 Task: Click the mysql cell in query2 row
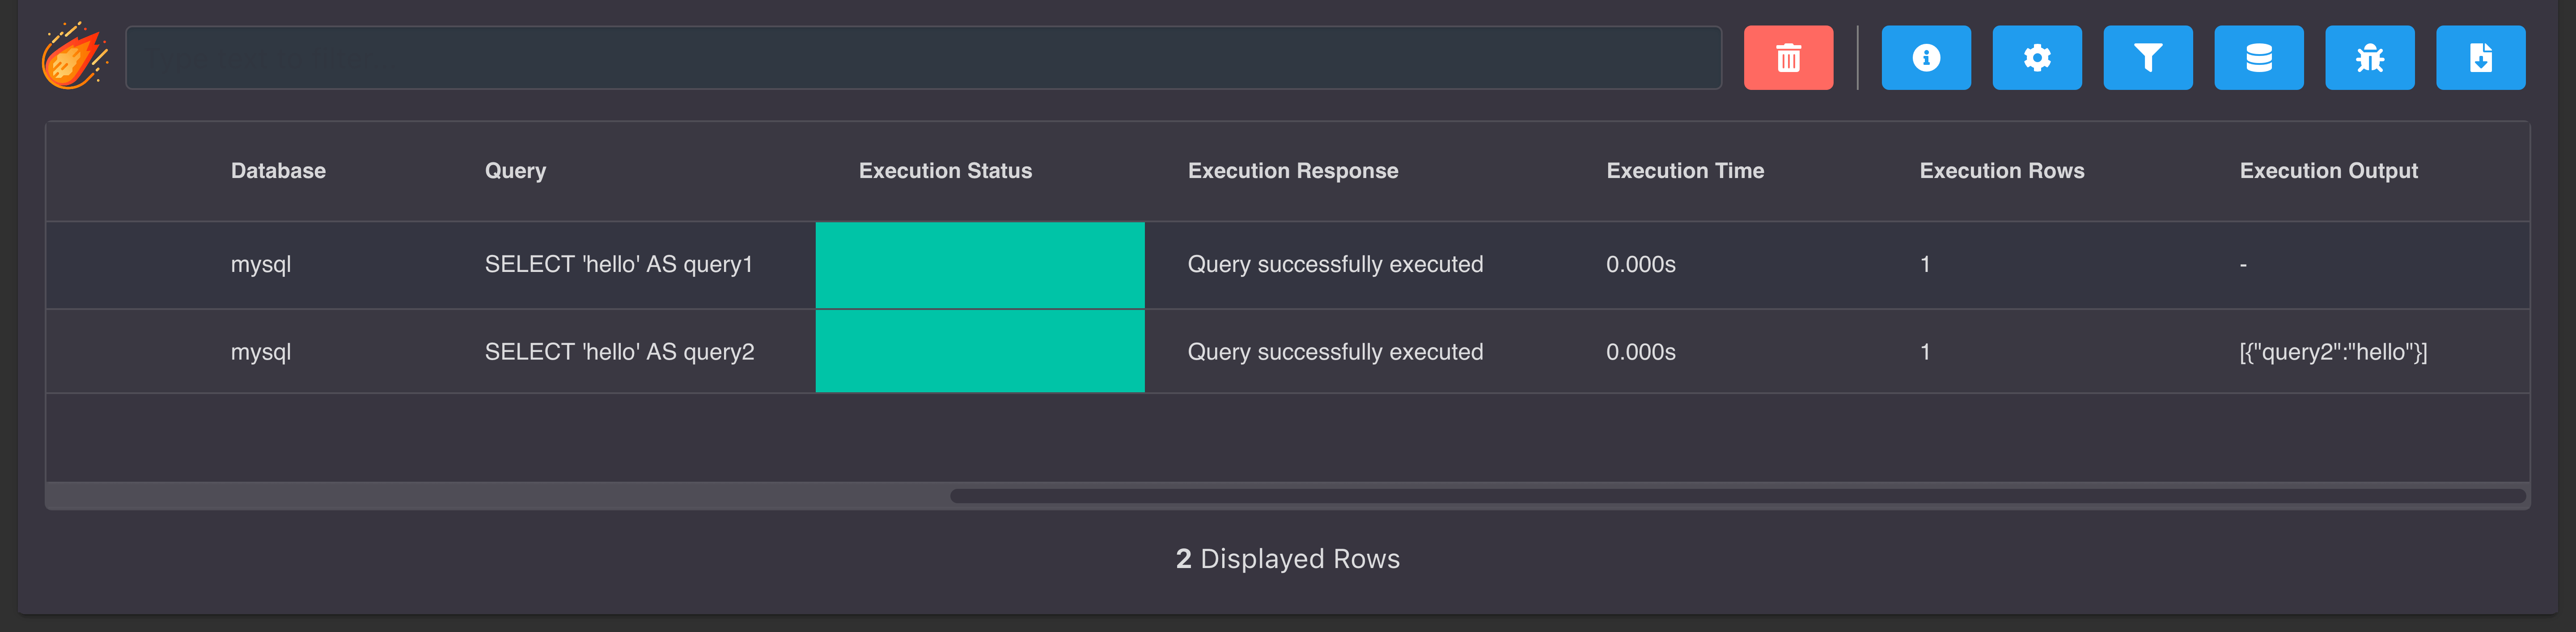261,352
